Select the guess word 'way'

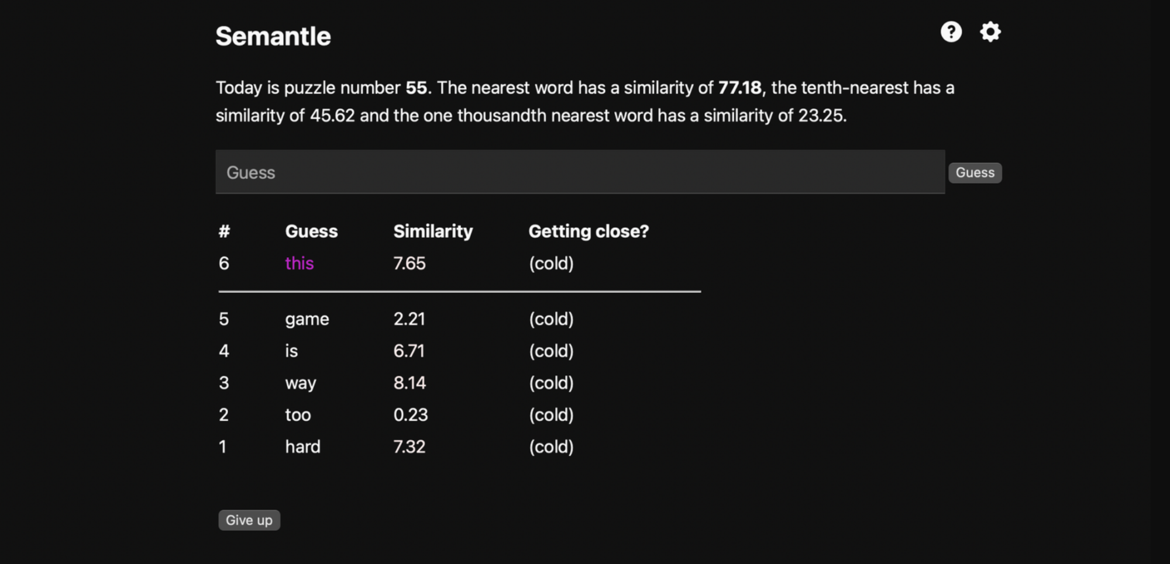pos(301,383)
